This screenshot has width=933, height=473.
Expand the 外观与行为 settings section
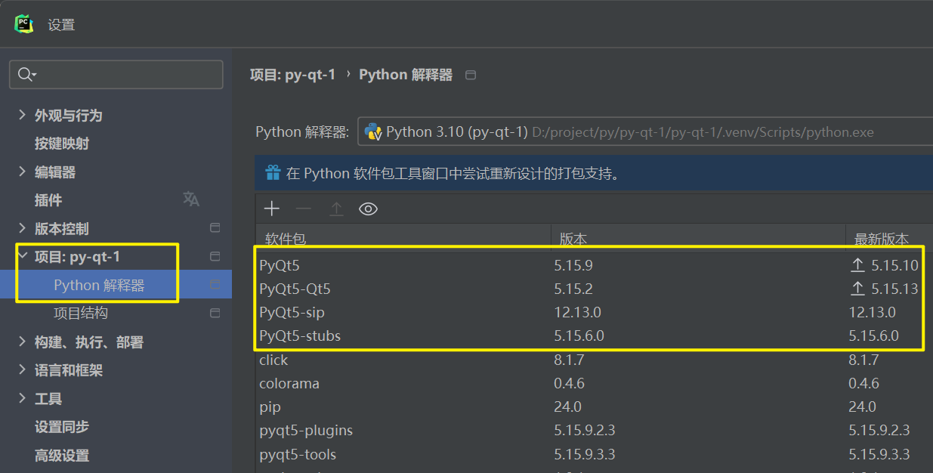(x=22, y=115)
